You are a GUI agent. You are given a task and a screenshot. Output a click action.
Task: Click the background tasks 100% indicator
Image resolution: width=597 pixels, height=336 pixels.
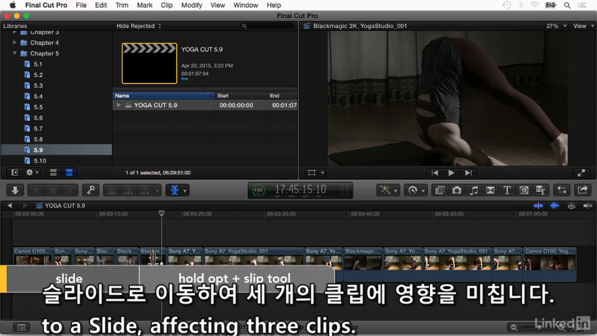pos(258,190)
